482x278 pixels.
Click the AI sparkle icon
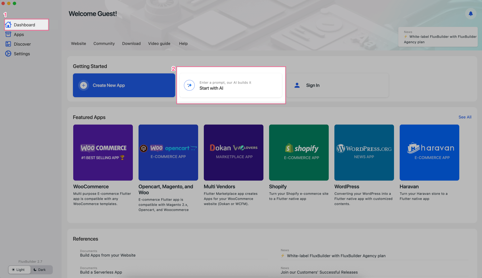point(189,85)
